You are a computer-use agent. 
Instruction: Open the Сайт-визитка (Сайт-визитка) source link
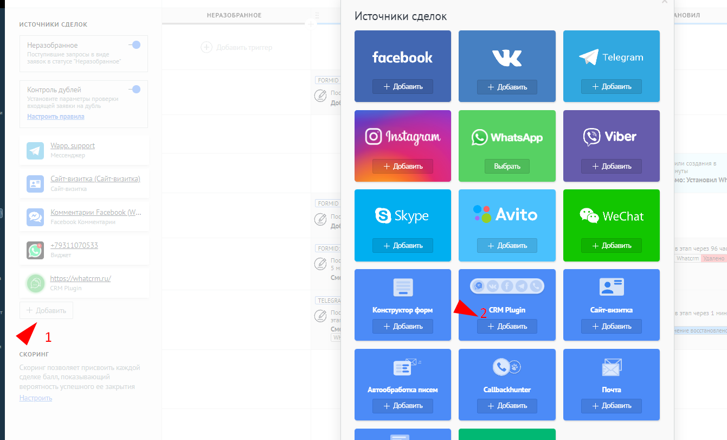coord(95,179)
